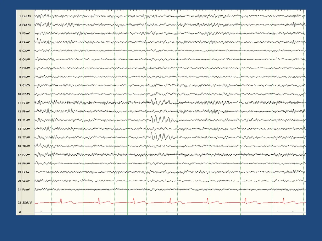Image resolution: width=322 pixels, height=241 pixels.
Task: Click the burst on the F7-AV trace
Action: [160, 102]
